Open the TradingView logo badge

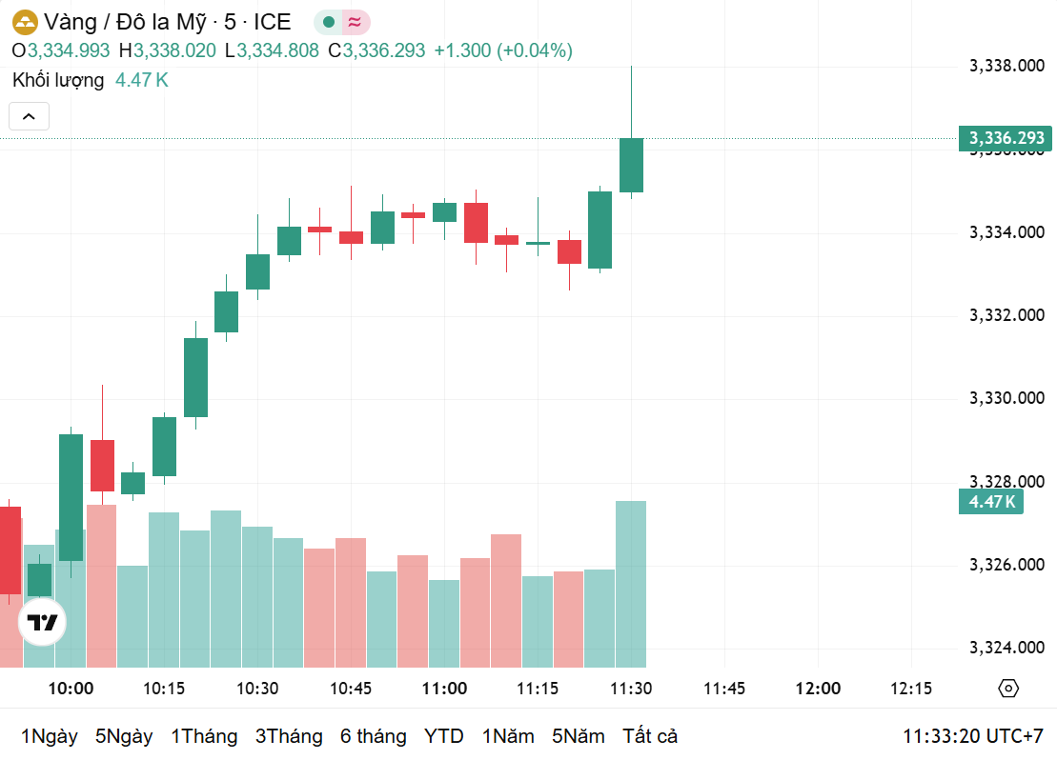[42, 624]
